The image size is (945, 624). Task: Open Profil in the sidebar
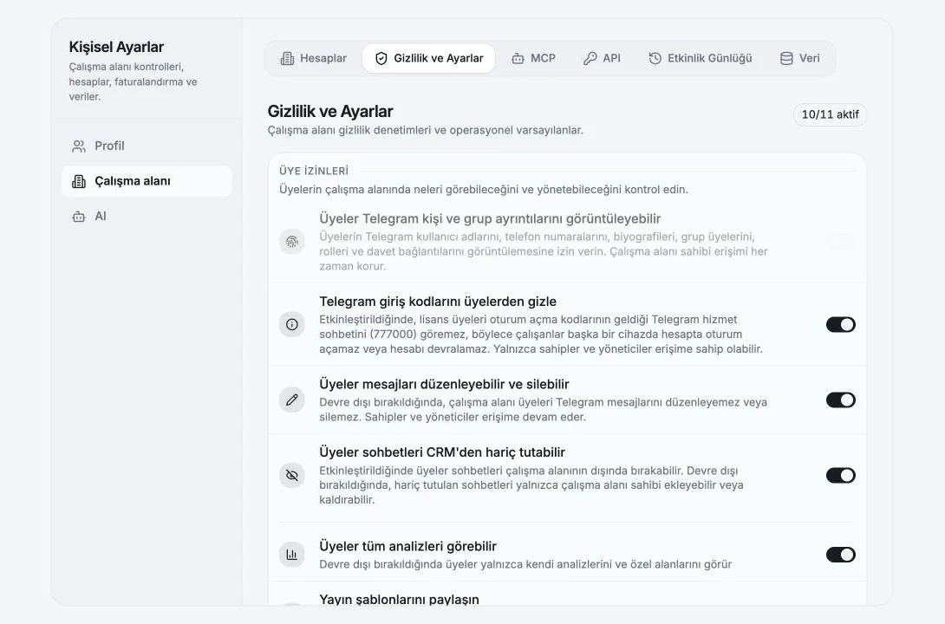147,146
